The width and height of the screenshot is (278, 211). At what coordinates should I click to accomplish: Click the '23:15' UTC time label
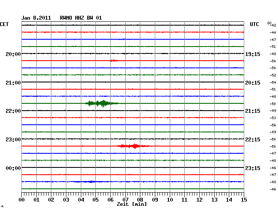point(253,168)
